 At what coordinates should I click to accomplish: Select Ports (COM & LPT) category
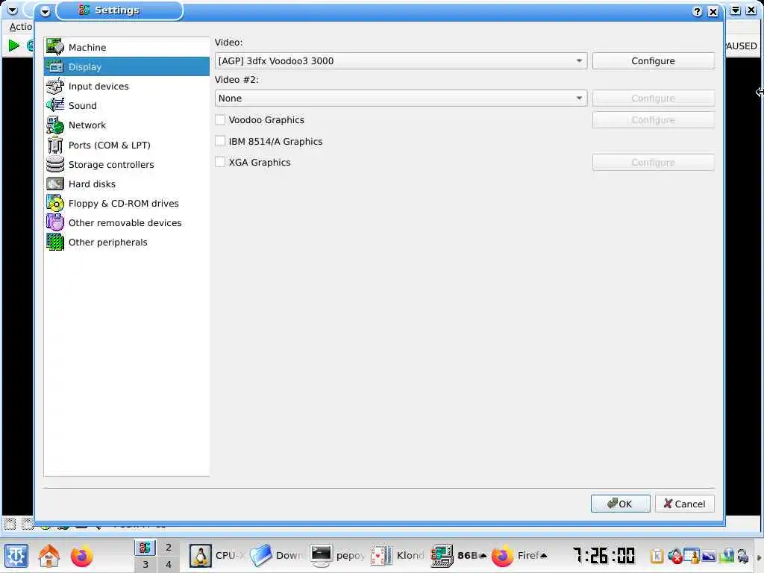126,145
